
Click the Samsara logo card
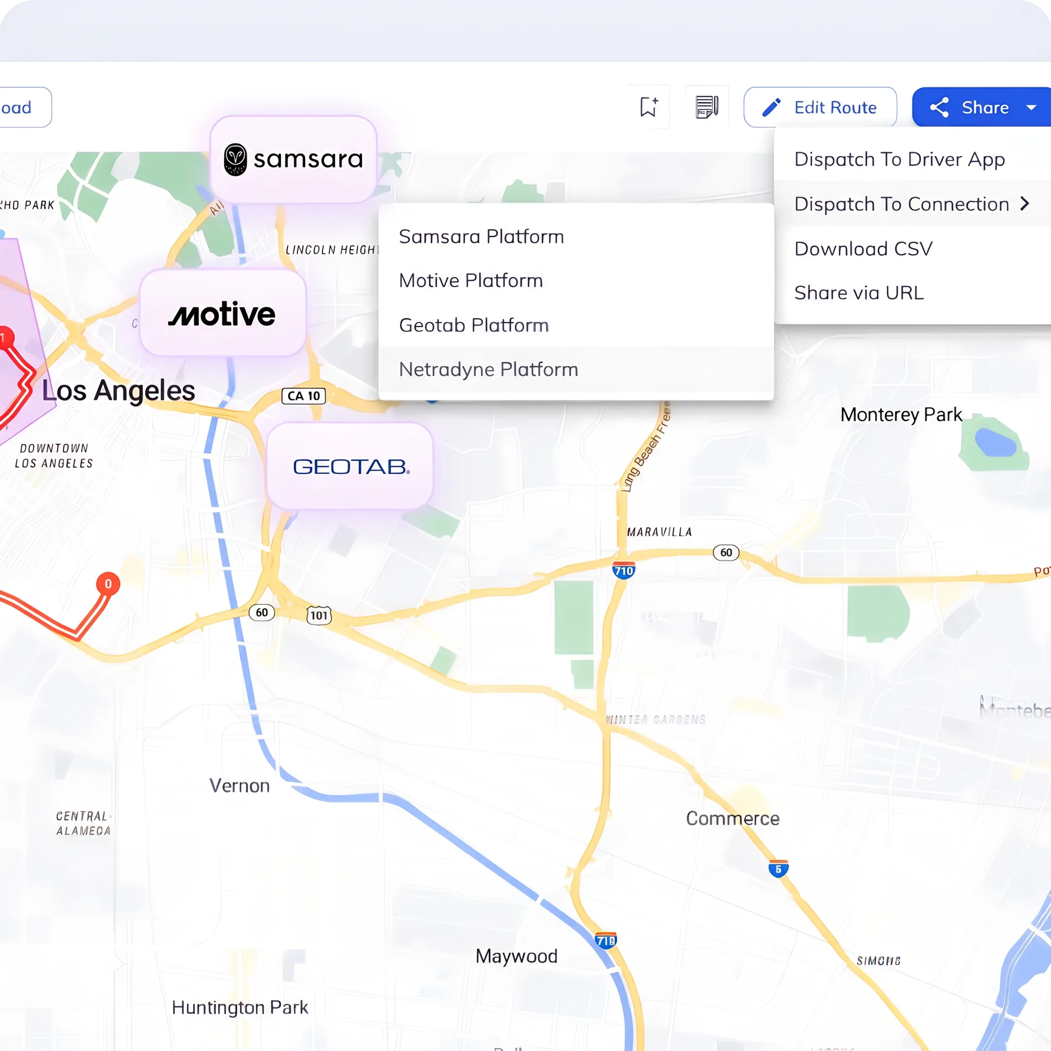[x=293, y=160]
